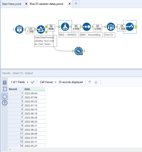Image resolution: width=142 pixels, height=152 pixels.
Task: Click Filter tool True output anchor
Action: (x=46, y=27)
